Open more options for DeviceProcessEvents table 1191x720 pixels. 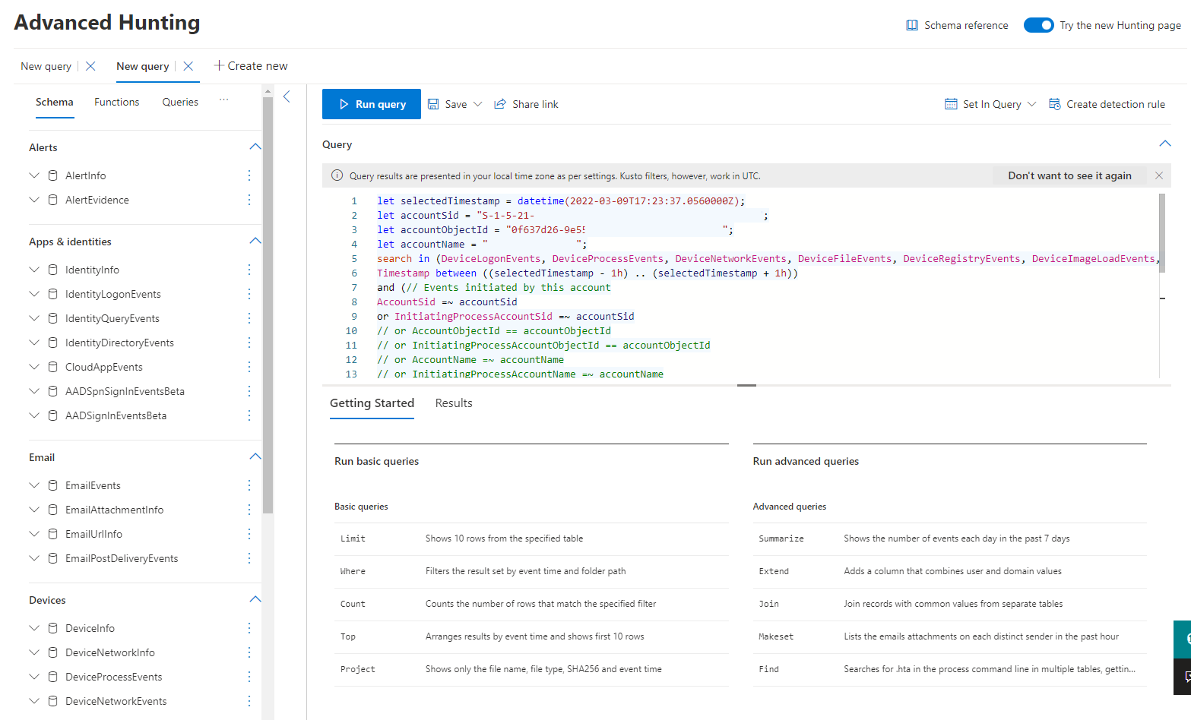(x=249, y=677)
